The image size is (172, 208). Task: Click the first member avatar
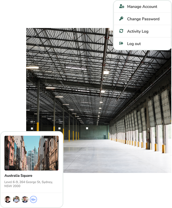tap(8, 199)
